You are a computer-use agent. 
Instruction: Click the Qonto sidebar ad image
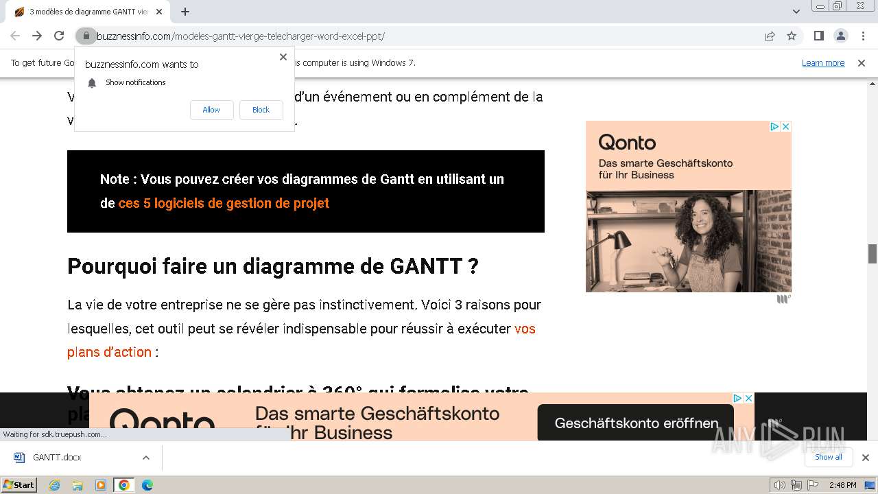point(688,241)
